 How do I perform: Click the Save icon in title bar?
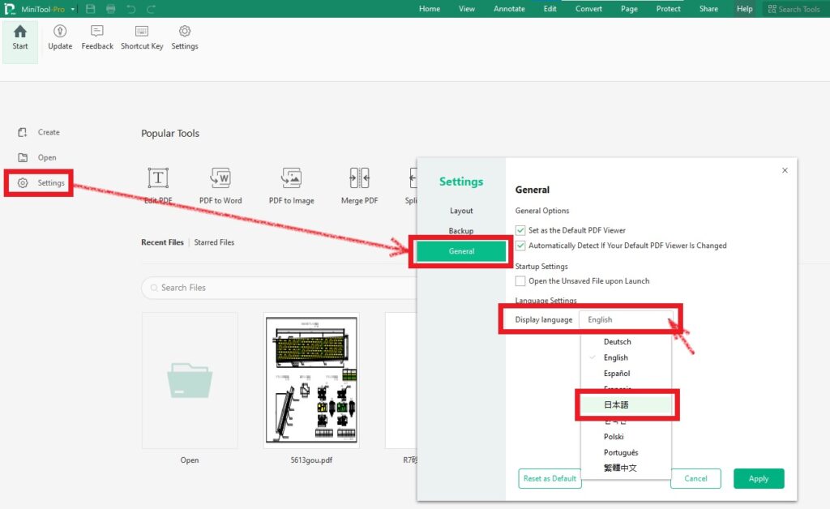coord(91,9)
